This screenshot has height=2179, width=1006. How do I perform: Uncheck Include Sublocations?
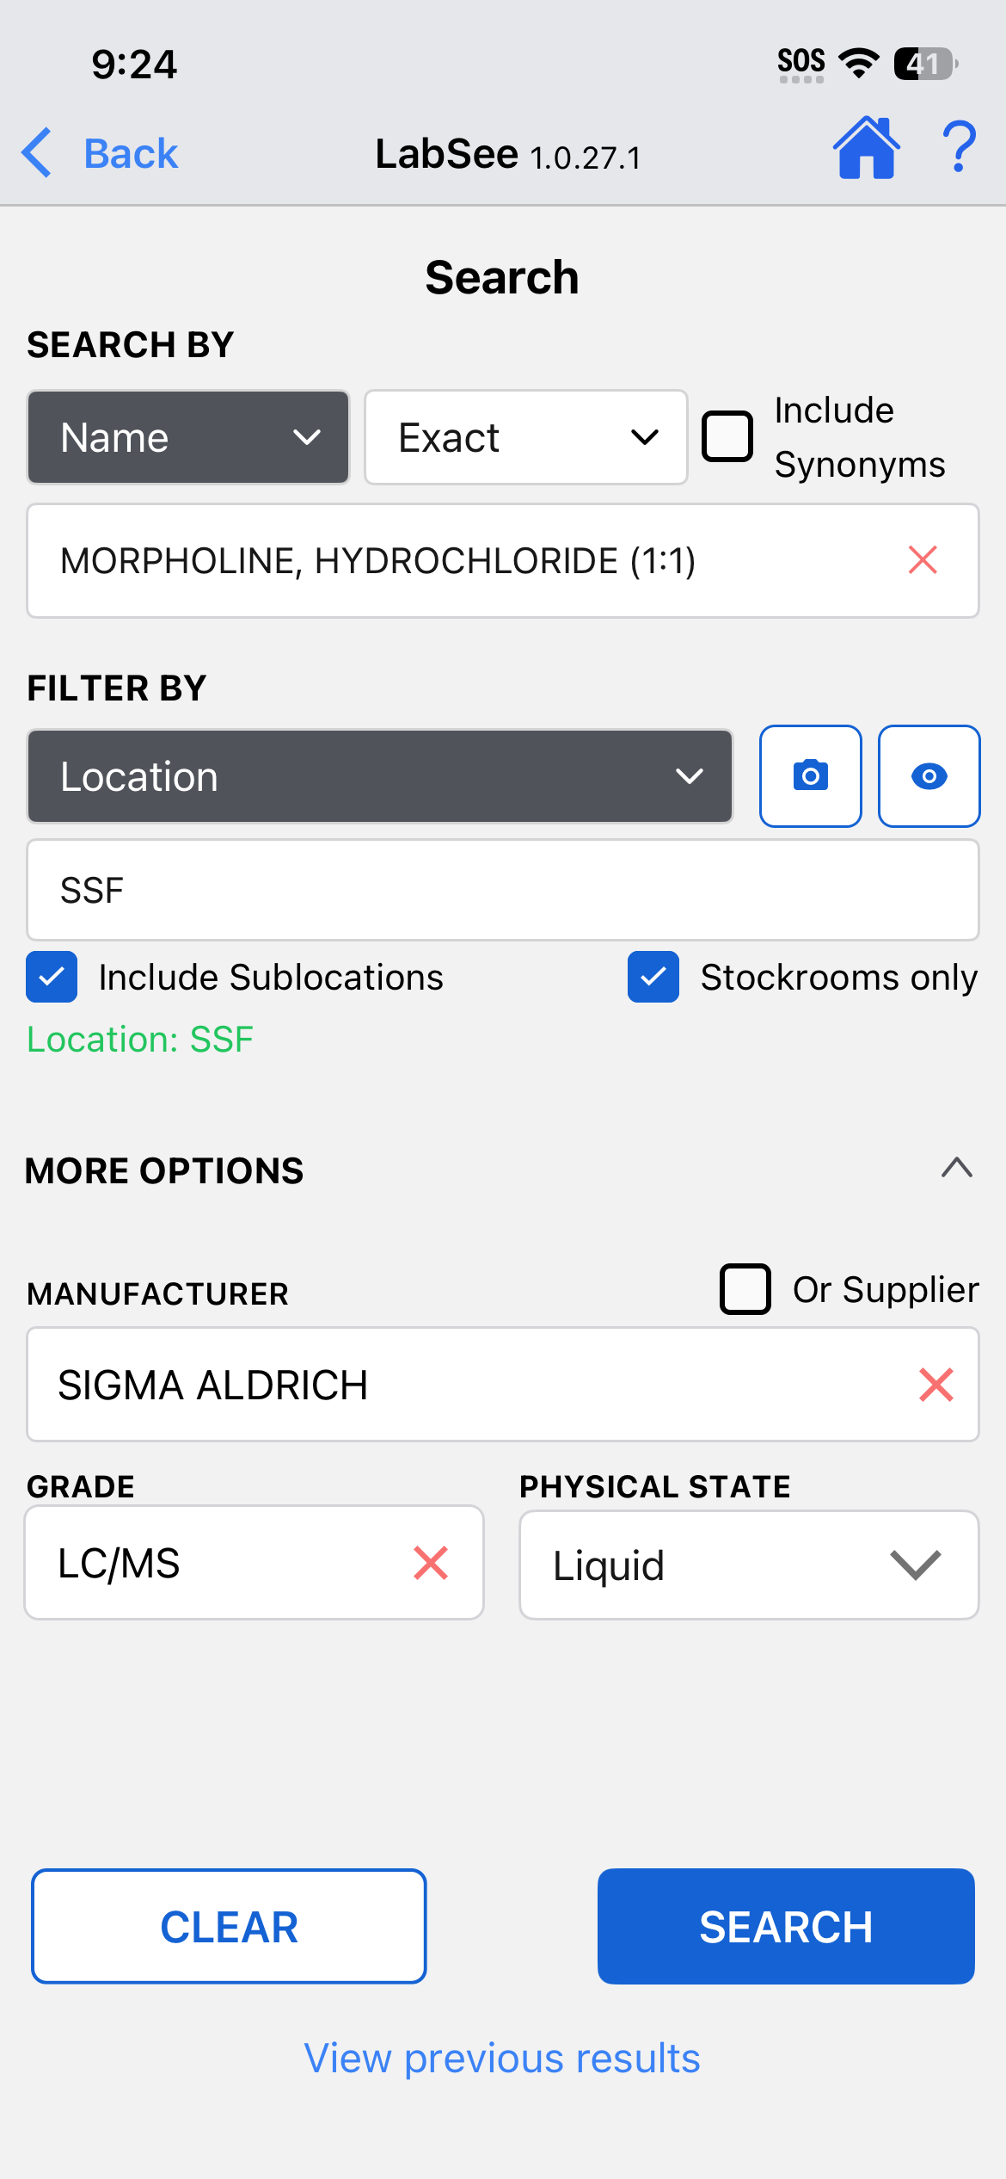tap(52, 977)
